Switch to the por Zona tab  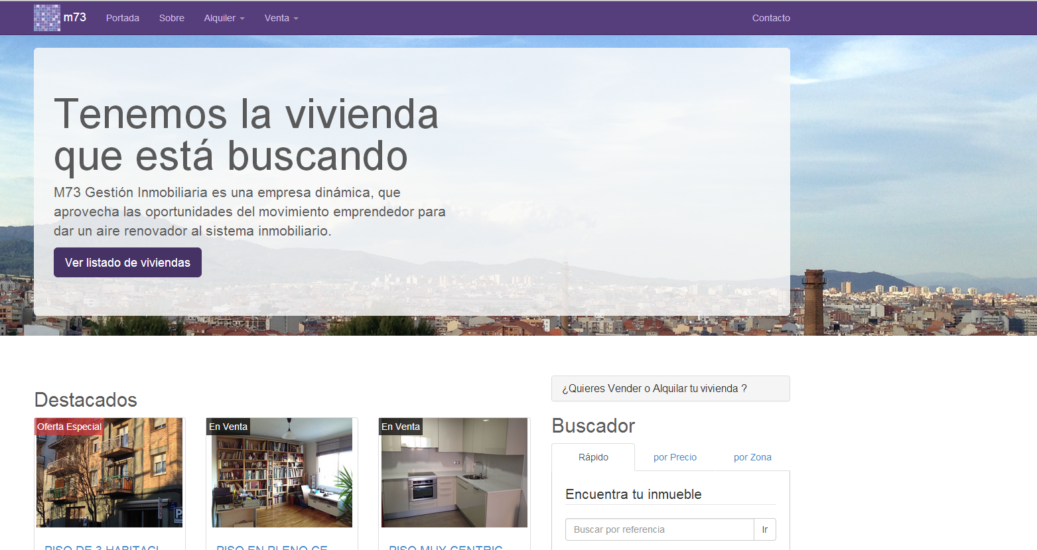coord(752,457)
